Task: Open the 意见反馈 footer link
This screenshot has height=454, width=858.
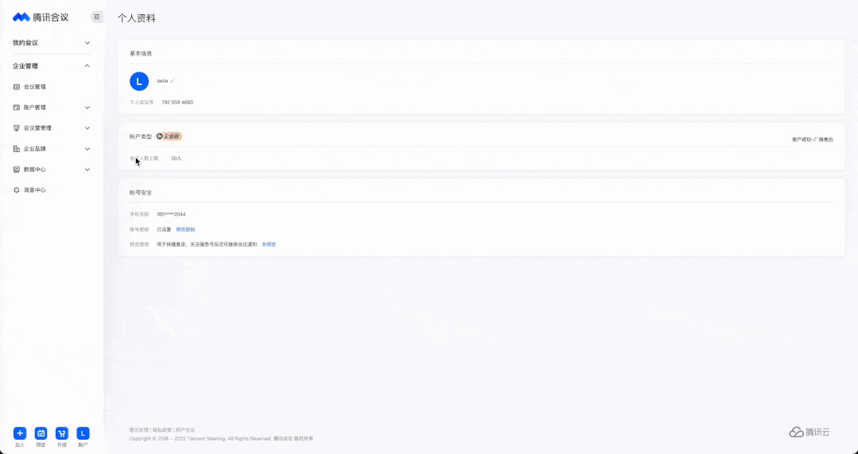Action: pos(139,430)
